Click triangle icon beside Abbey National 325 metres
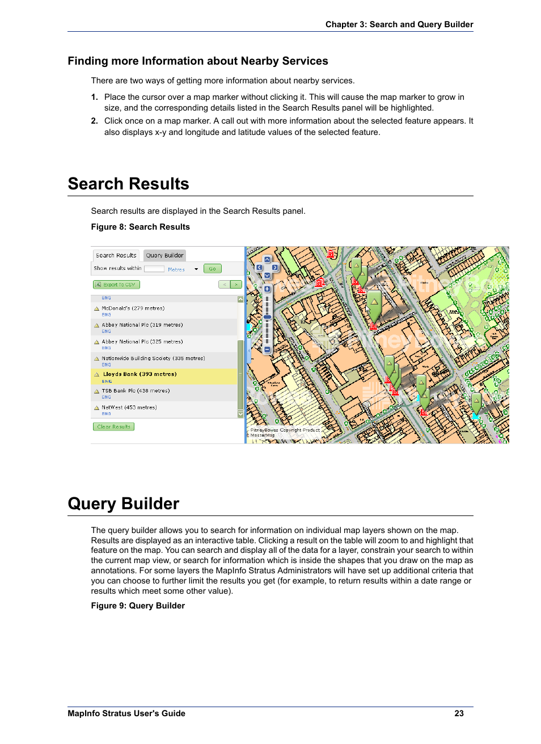The image size is (541, 744). [96, 343]
